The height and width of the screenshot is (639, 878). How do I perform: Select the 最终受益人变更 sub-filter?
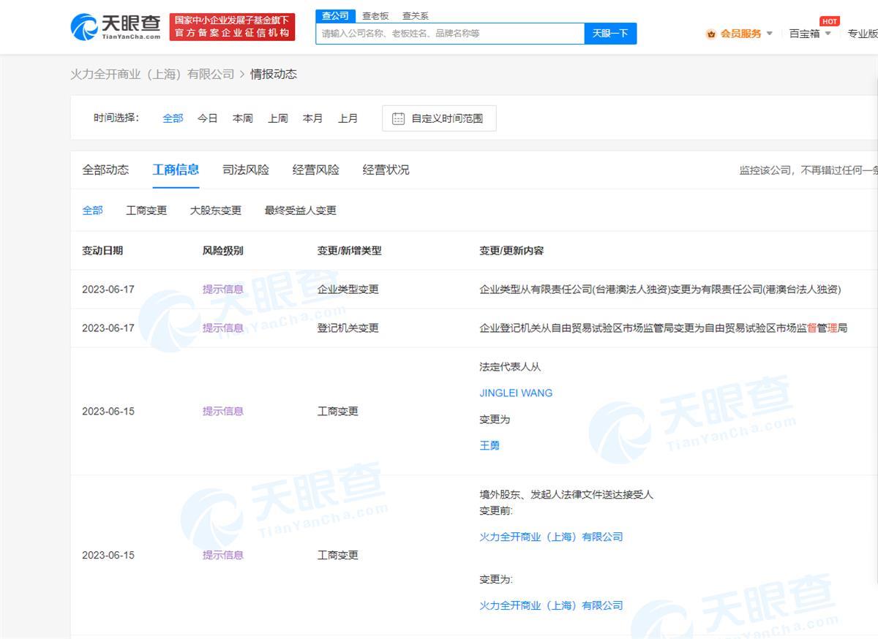(x=300, y=210)
